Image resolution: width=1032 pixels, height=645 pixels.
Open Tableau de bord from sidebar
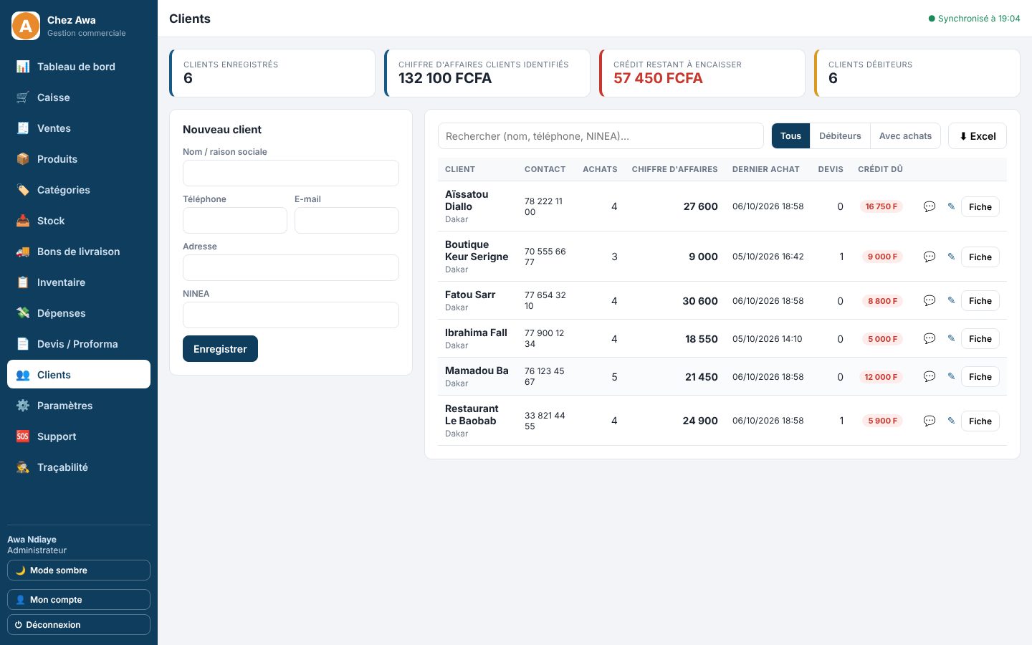(x=79, y=67)
